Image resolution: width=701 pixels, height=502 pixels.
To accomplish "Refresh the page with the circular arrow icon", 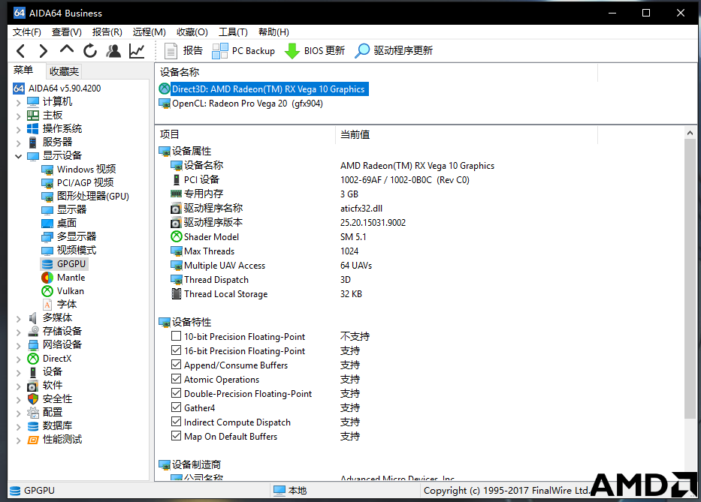I will click(90, 51).
